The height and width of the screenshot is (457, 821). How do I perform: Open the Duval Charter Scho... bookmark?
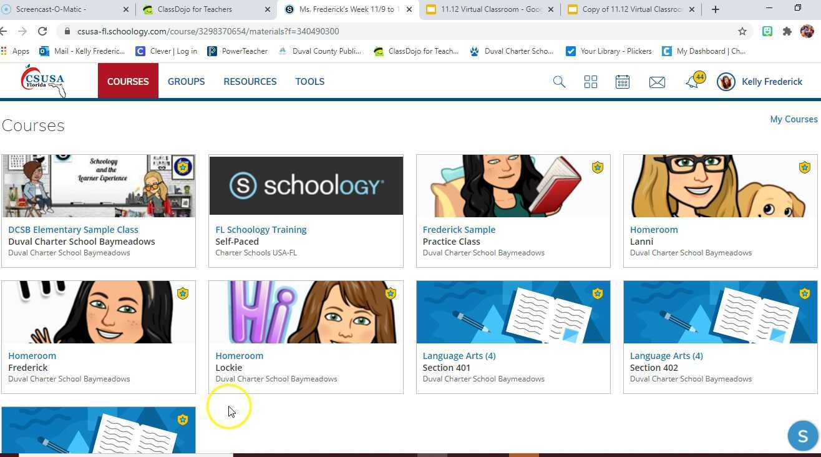[512, 51]
